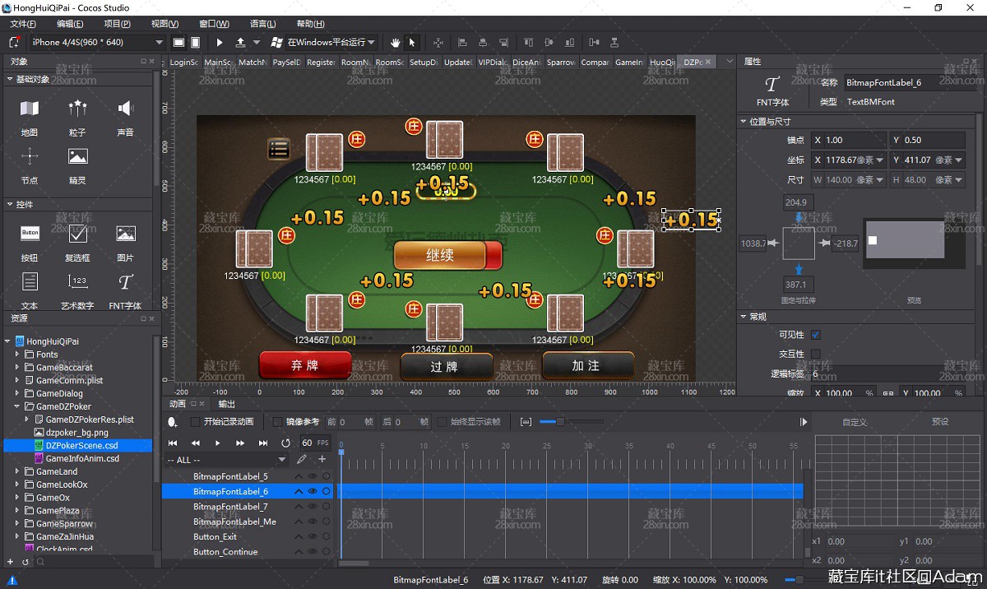Adjust the timeline zoom slider
The height and width of the screenshot is (589, 987).
(561, 422)
